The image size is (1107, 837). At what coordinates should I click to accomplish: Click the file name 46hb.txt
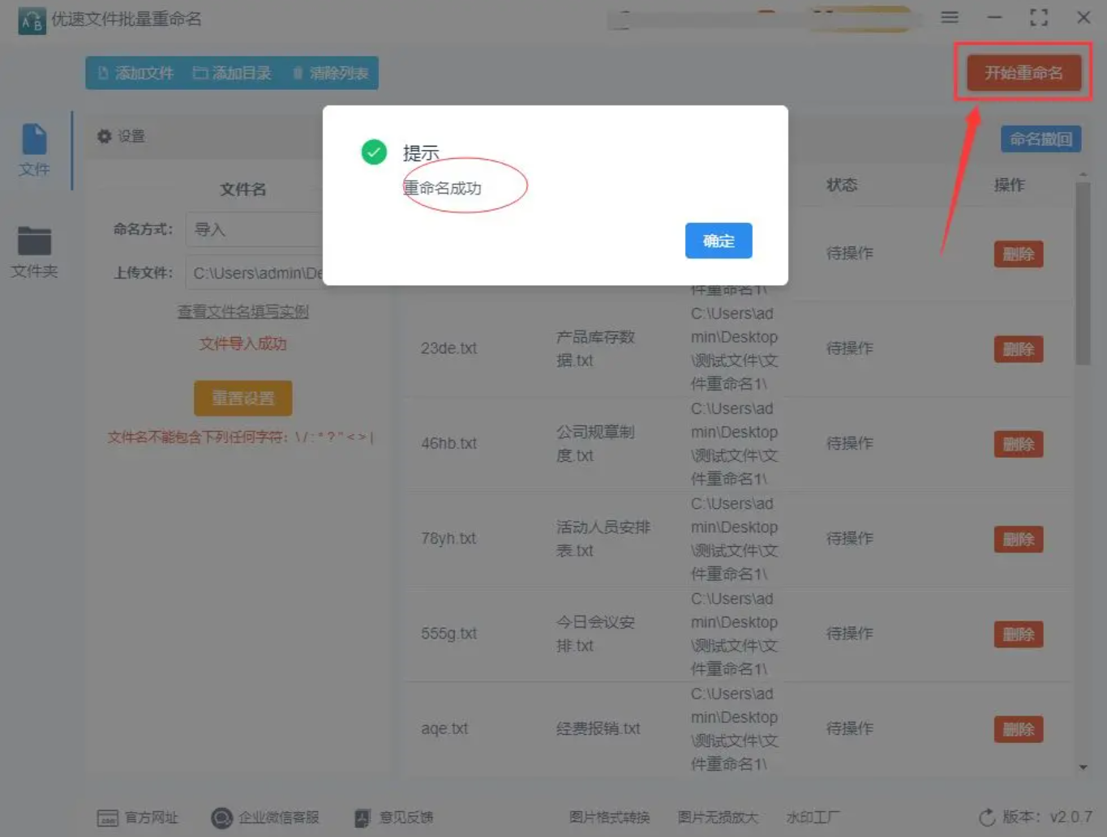tap(448, 443)
